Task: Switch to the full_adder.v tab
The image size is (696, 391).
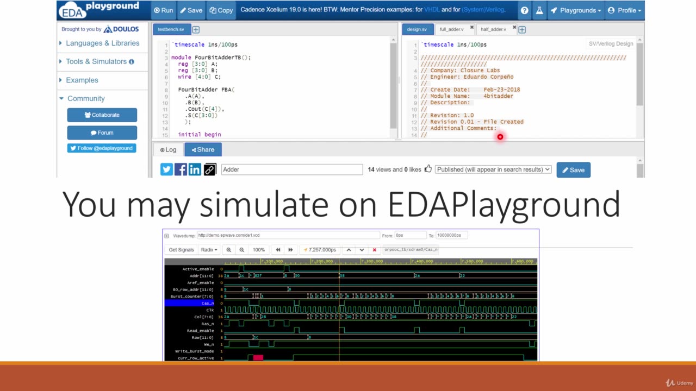Action: tap(451, 29)
